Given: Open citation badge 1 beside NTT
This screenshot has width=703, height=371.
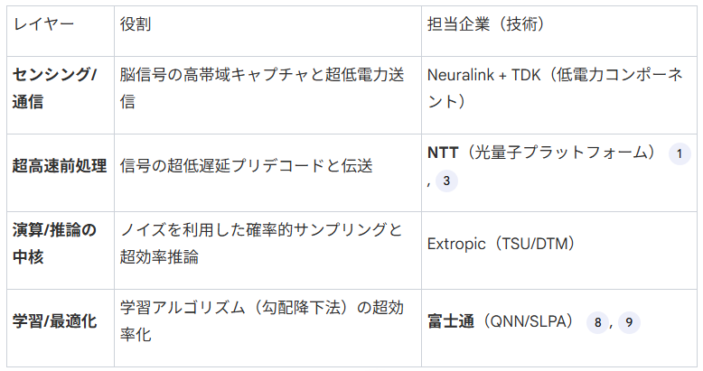Looking at the screenshot, I should [679, 153].
